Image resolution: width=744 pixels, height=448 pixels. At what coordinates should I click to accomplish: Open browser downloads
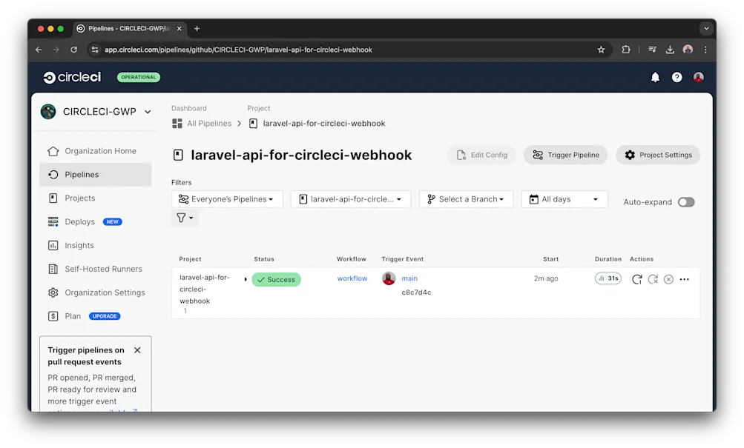[x=670, y=50]
